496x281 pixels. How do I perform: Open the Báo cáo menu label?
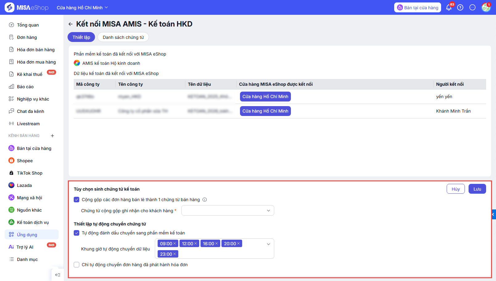pyautogui.click(x=25, y=87)
